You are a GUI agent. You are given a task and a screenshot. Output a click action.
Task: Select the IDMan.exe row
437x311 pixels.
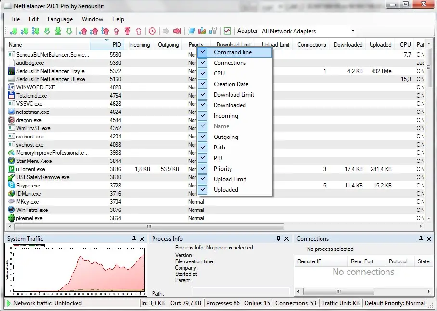[x=215, y=194]
